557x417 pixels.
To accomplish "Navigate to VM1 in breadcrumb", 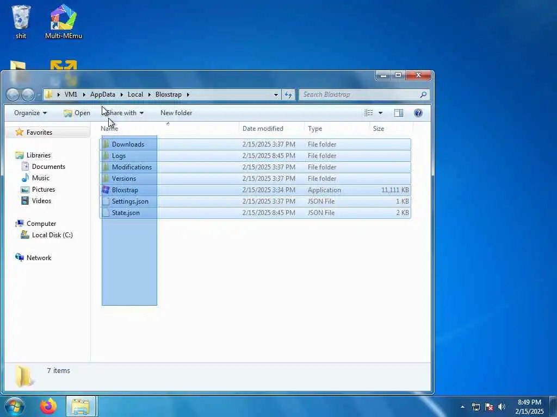I will click(71, 94).
